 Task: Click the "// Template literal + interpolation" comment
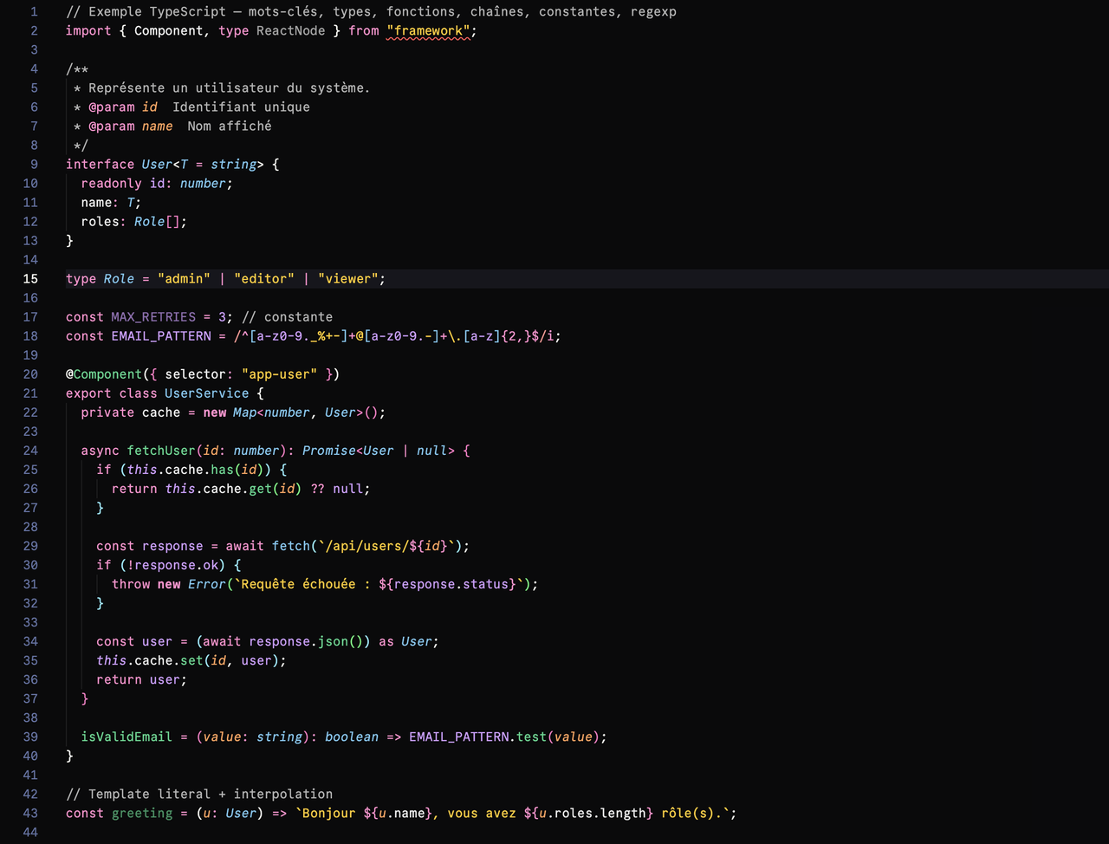[x=199, y=793]
